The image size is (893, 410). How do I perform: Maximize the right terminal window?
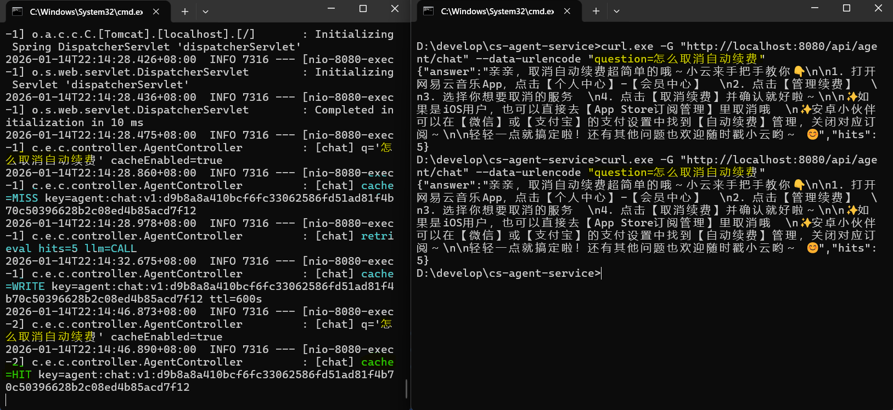pyautogui.click(x=846, y=9)
